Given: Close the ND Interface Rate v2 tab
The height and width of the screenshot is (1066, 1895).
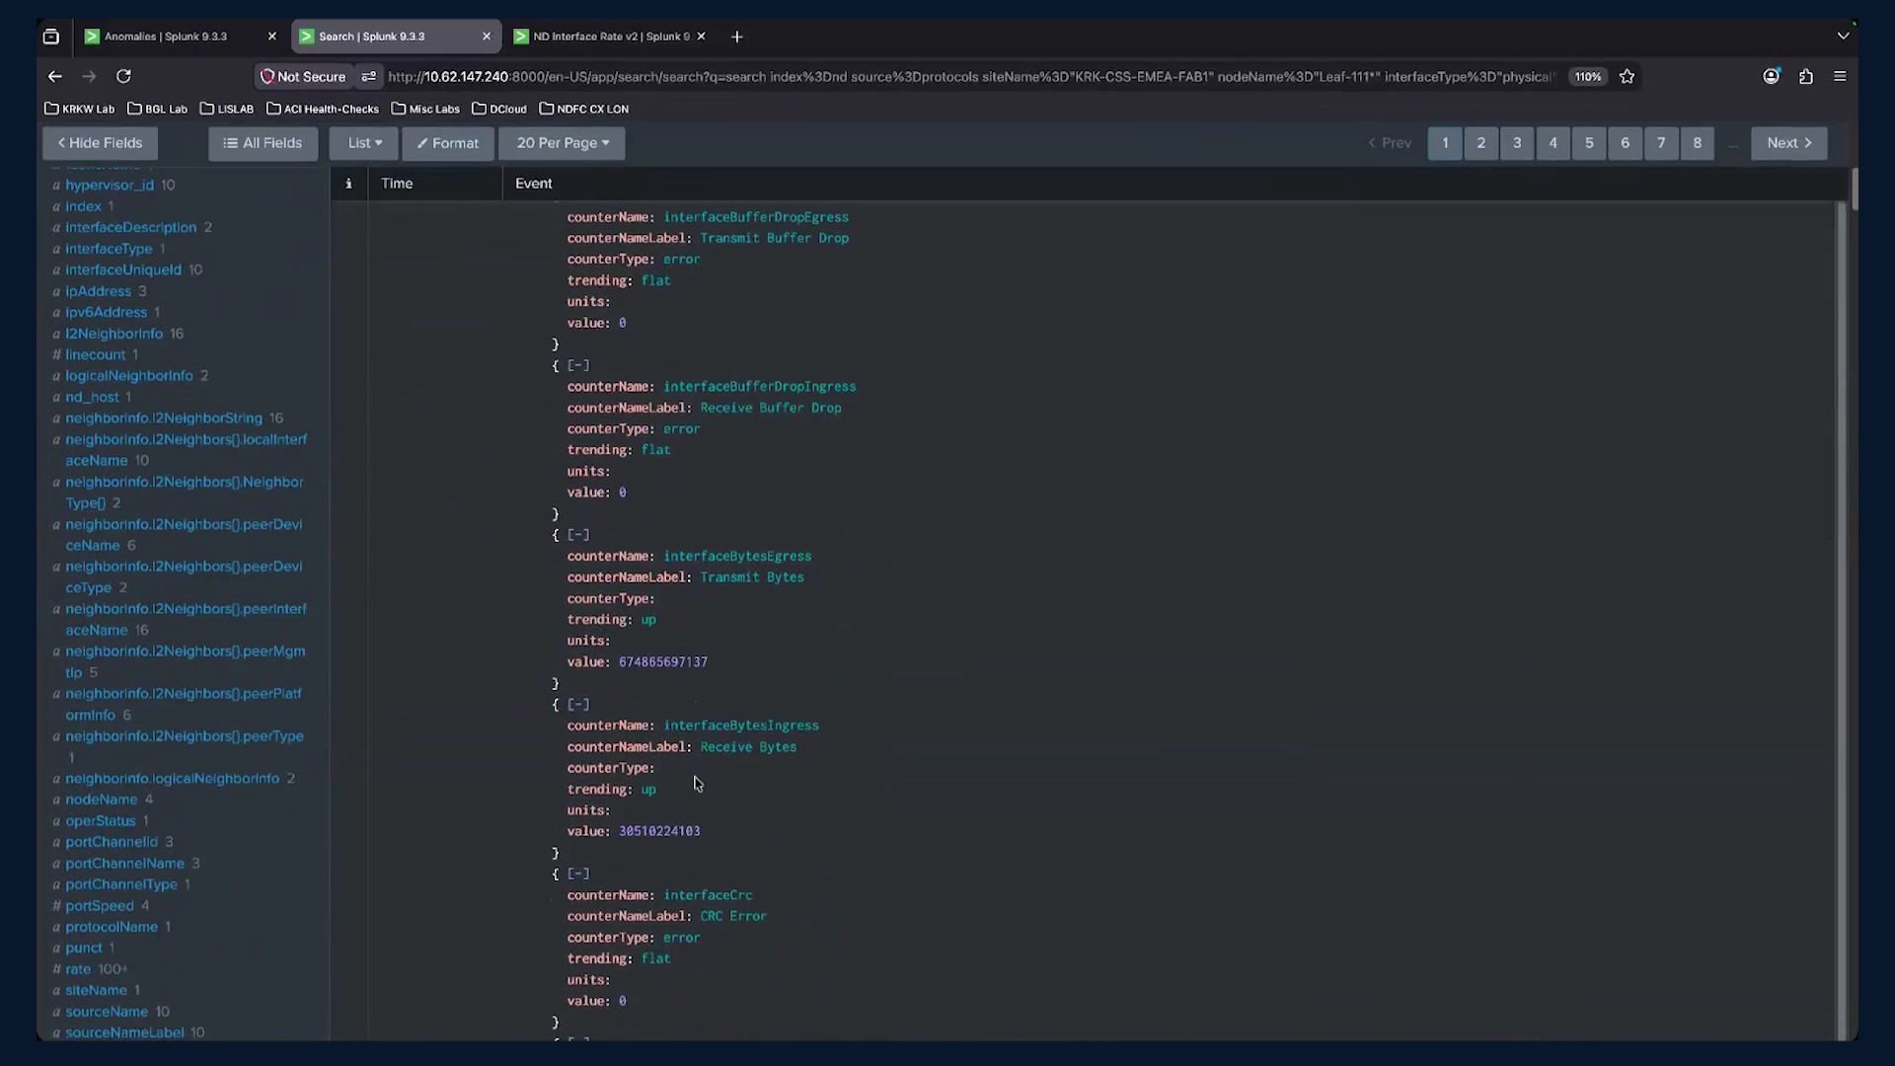Looking at the screenshot, I should click(x=702, y=37).
